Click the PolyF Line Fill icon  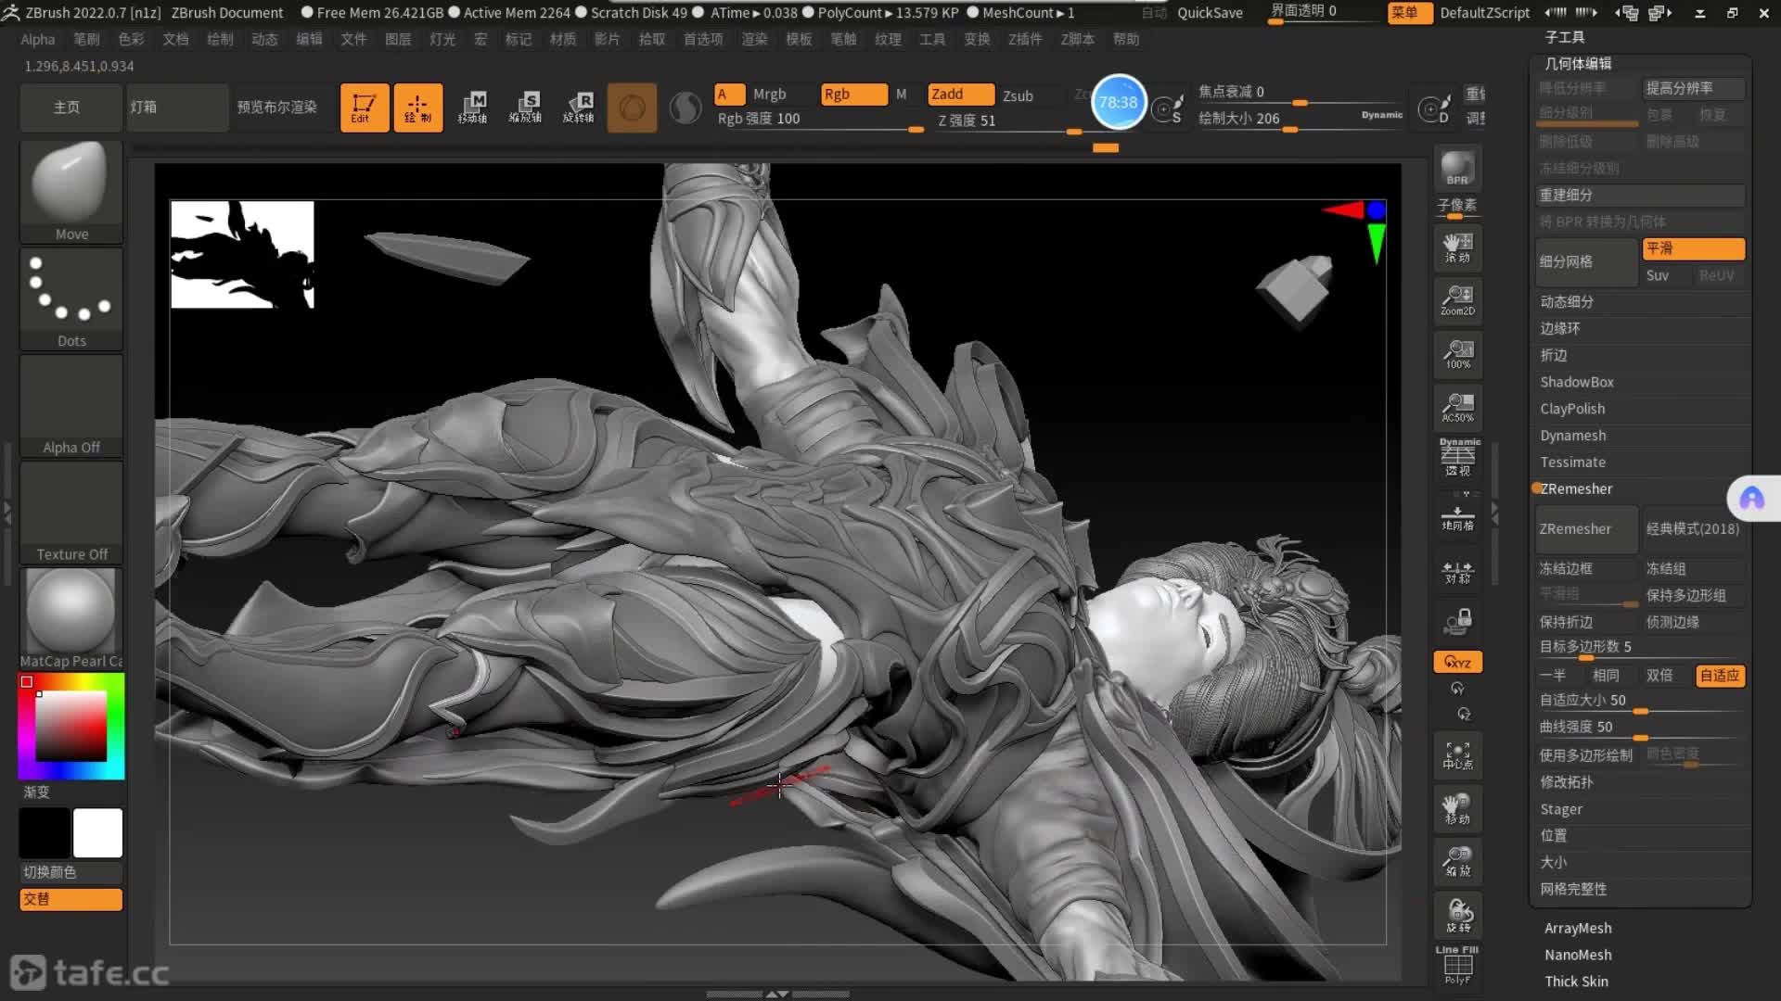1457,966
